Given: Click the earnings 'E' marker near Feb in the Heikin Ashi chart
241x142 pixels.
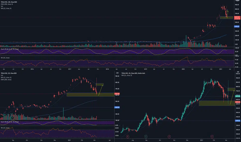Looking at the screenshot, I should coord(212,137).
